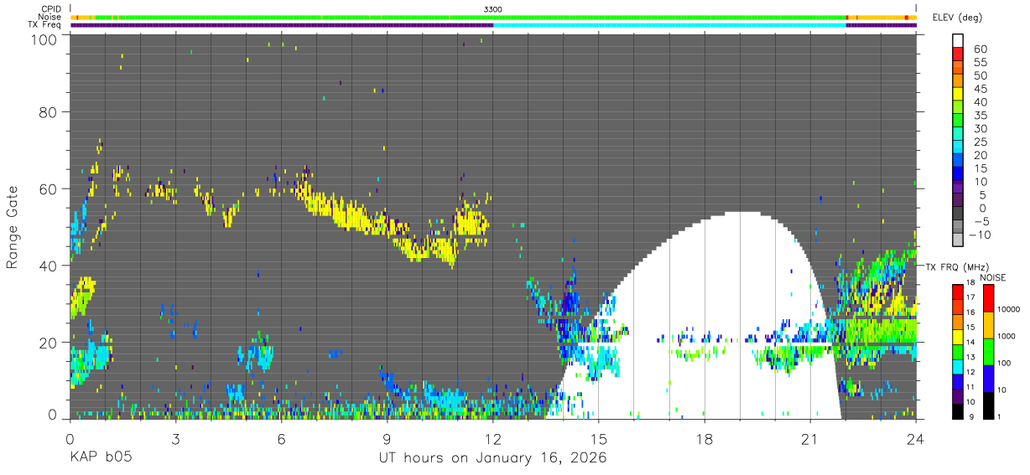The height and width of the screenshot is (475, 1030).
Task: Click the 80 tick on Range Gate axis
Action: click(49, 112)
